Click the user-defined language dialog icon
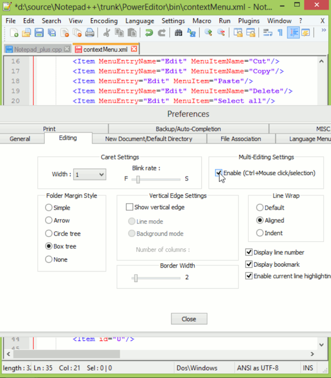The width and height of the screenshot is (331, 378). click(306, 33)
